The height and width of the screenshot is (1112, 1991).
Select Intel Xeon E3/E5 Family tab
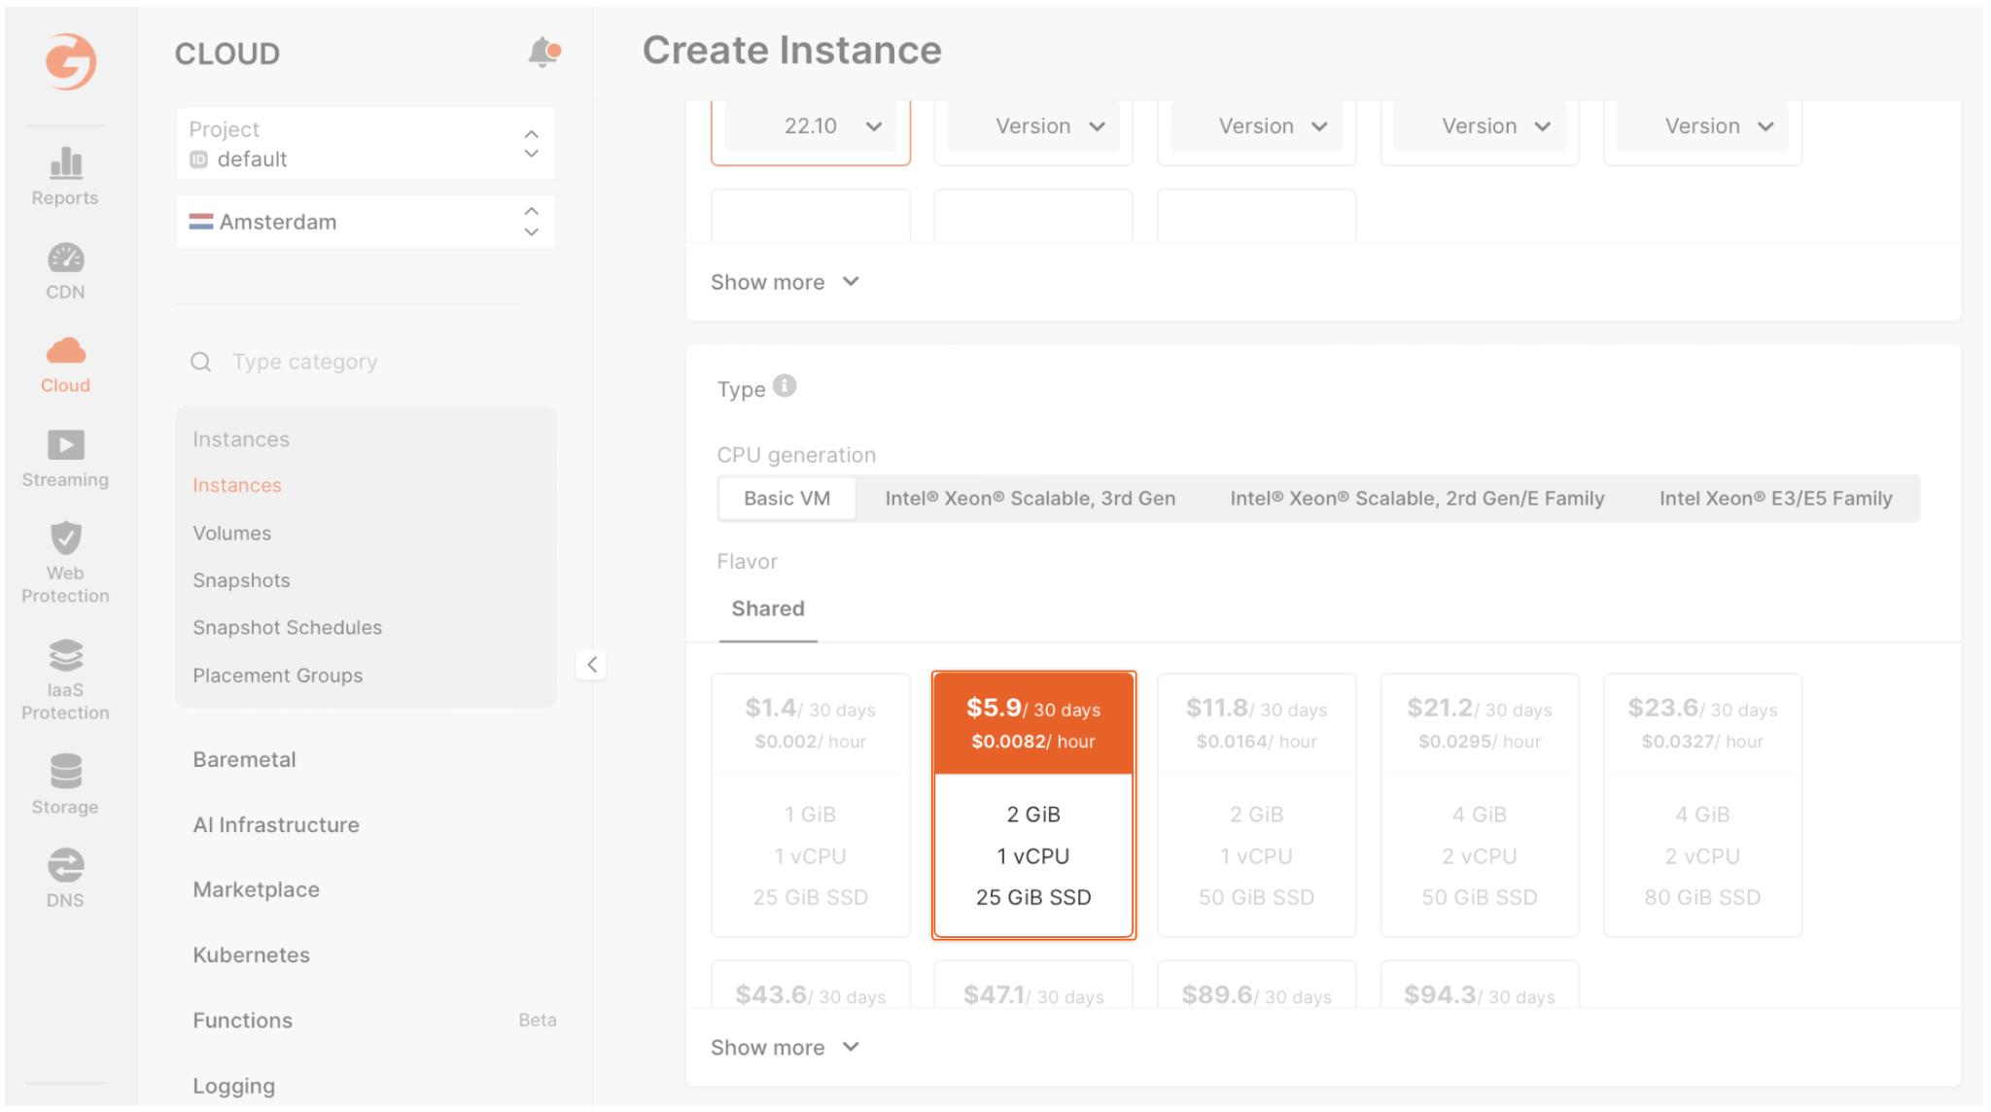(1775, 497)
